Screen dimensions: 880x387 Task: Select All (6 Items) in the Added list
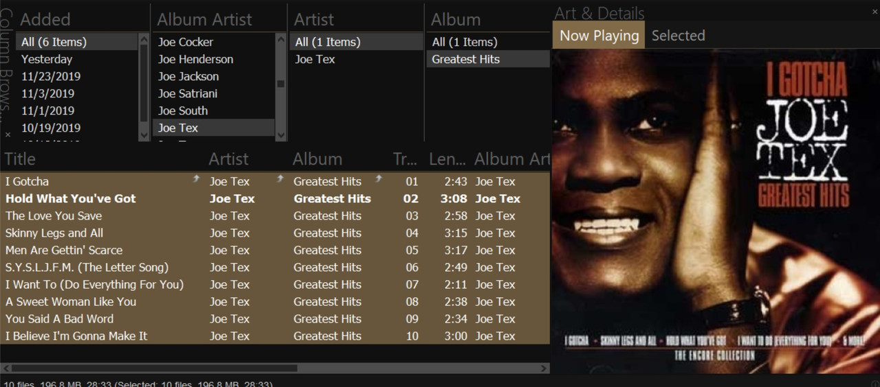tap(77, 42)
